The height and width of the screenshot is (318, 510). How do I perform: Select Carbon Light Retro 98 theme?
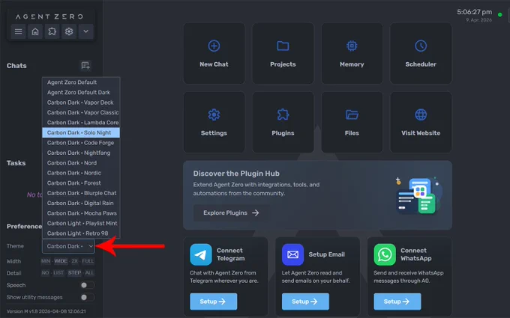(81, 233)
